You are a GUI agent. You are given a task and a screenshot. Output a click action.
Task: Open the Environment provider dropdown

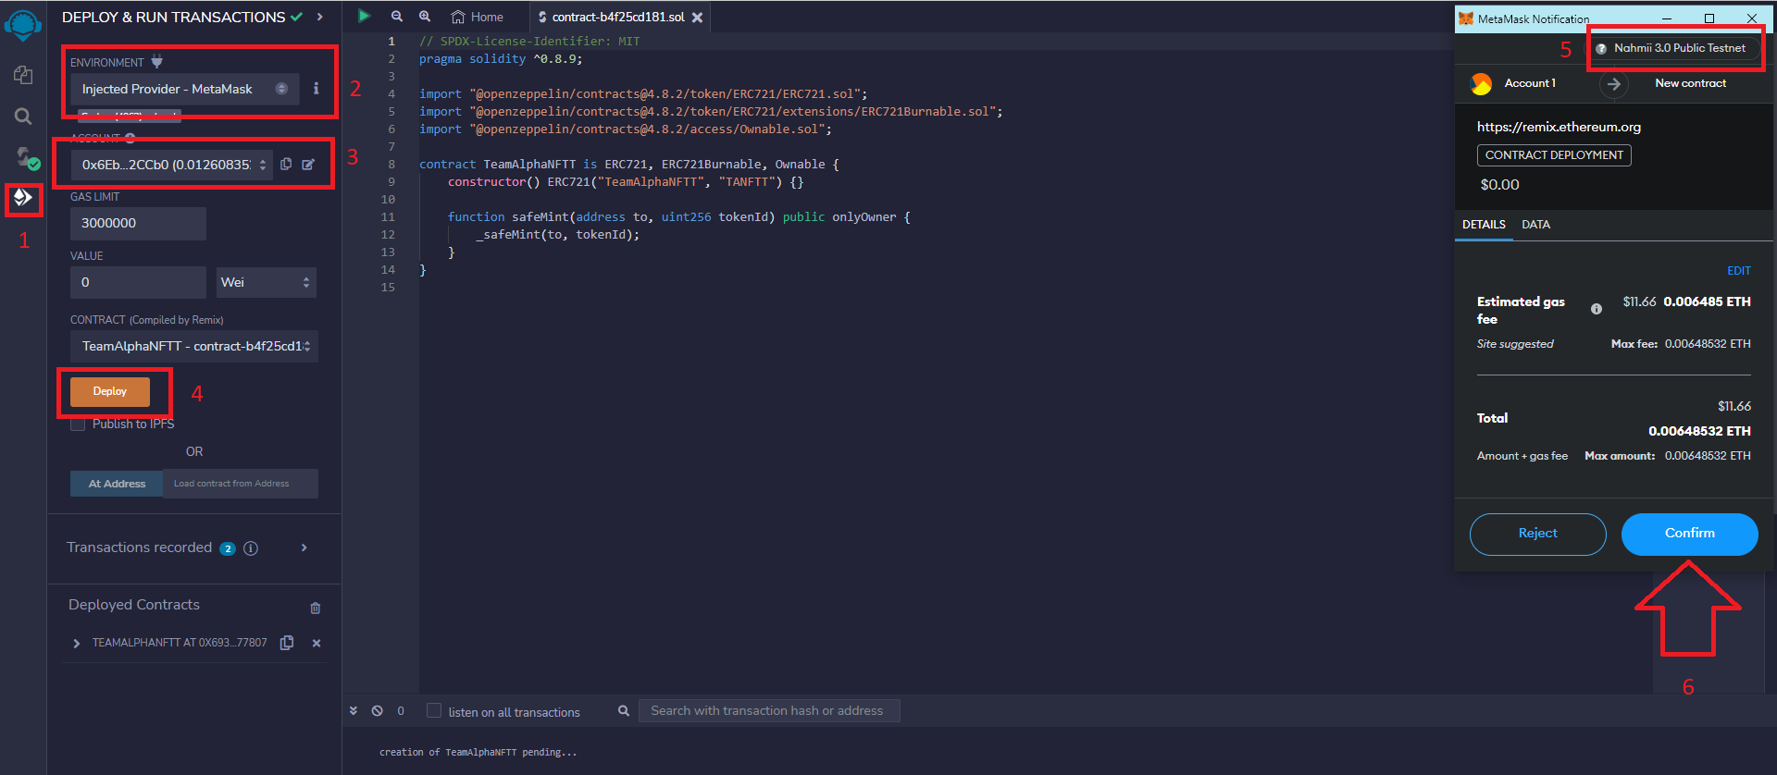pyautogui.click(x=184, y=89)
